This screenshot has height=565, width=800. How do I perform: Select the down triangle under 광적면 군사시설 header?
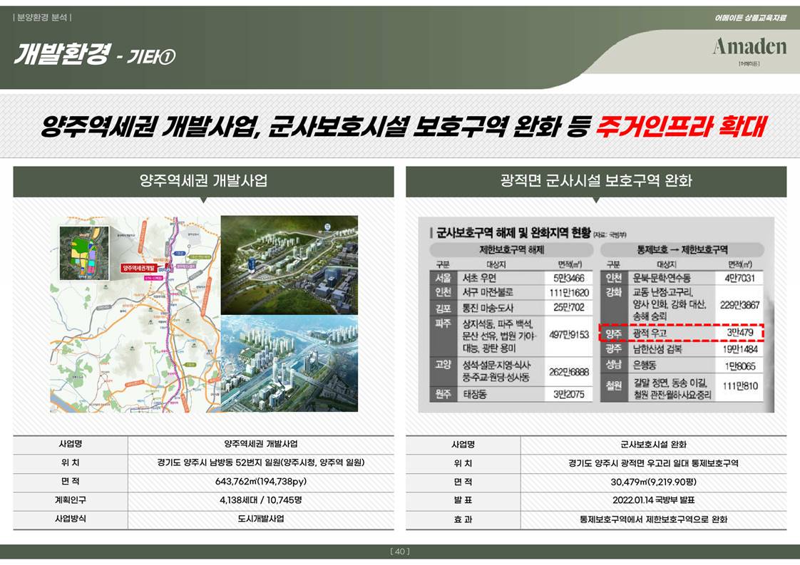point(596,200)
